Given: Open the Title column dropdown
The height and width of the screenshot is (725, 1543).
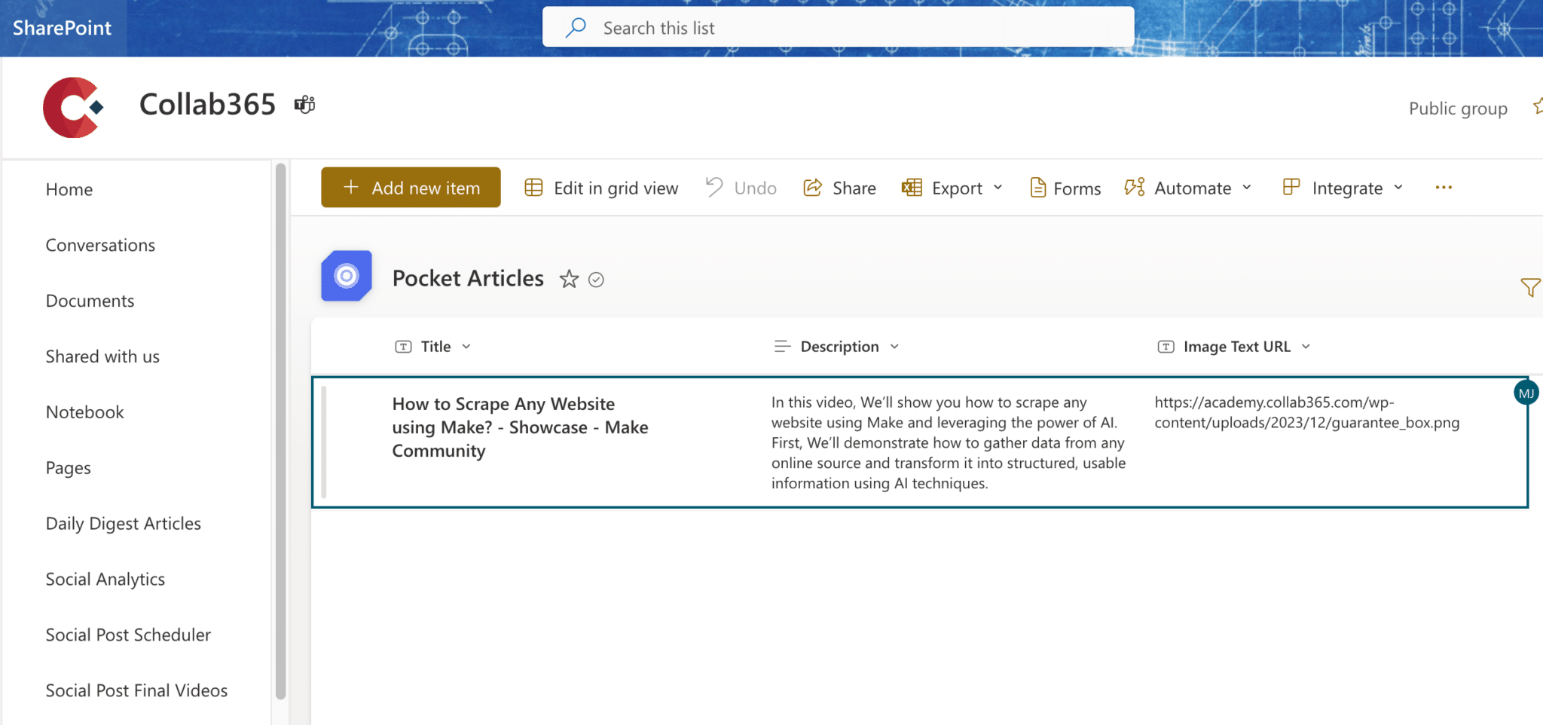Looking at the screenshot, I should [466, 346].
